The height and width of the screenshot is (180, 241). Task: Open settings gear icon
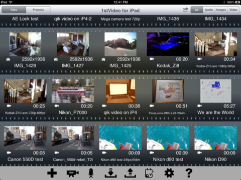click(169, 173)
